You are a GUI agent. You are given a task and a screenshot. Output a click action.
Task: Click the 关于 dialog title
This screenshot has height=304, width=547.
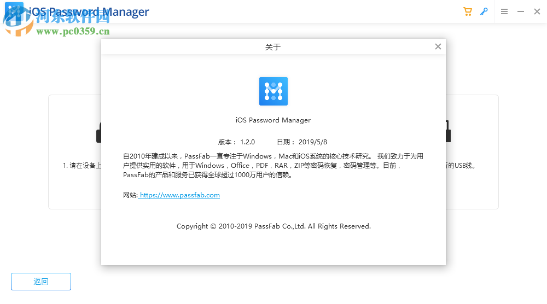tap(273, 47)
